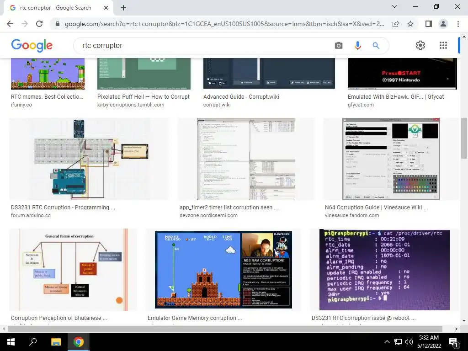The image size is (468, 351).
Task: Open Google apps grid
Action: click(443, 45)
